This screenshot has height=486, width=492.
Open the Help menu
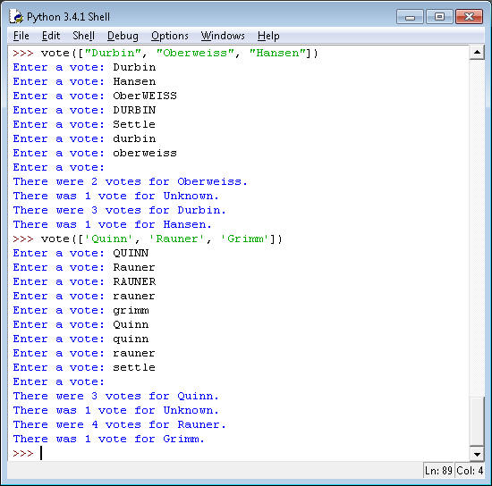coord(268,36)
